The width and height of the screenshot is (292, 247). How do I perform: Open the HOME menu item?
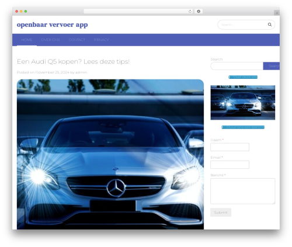(x=27, y=40)
